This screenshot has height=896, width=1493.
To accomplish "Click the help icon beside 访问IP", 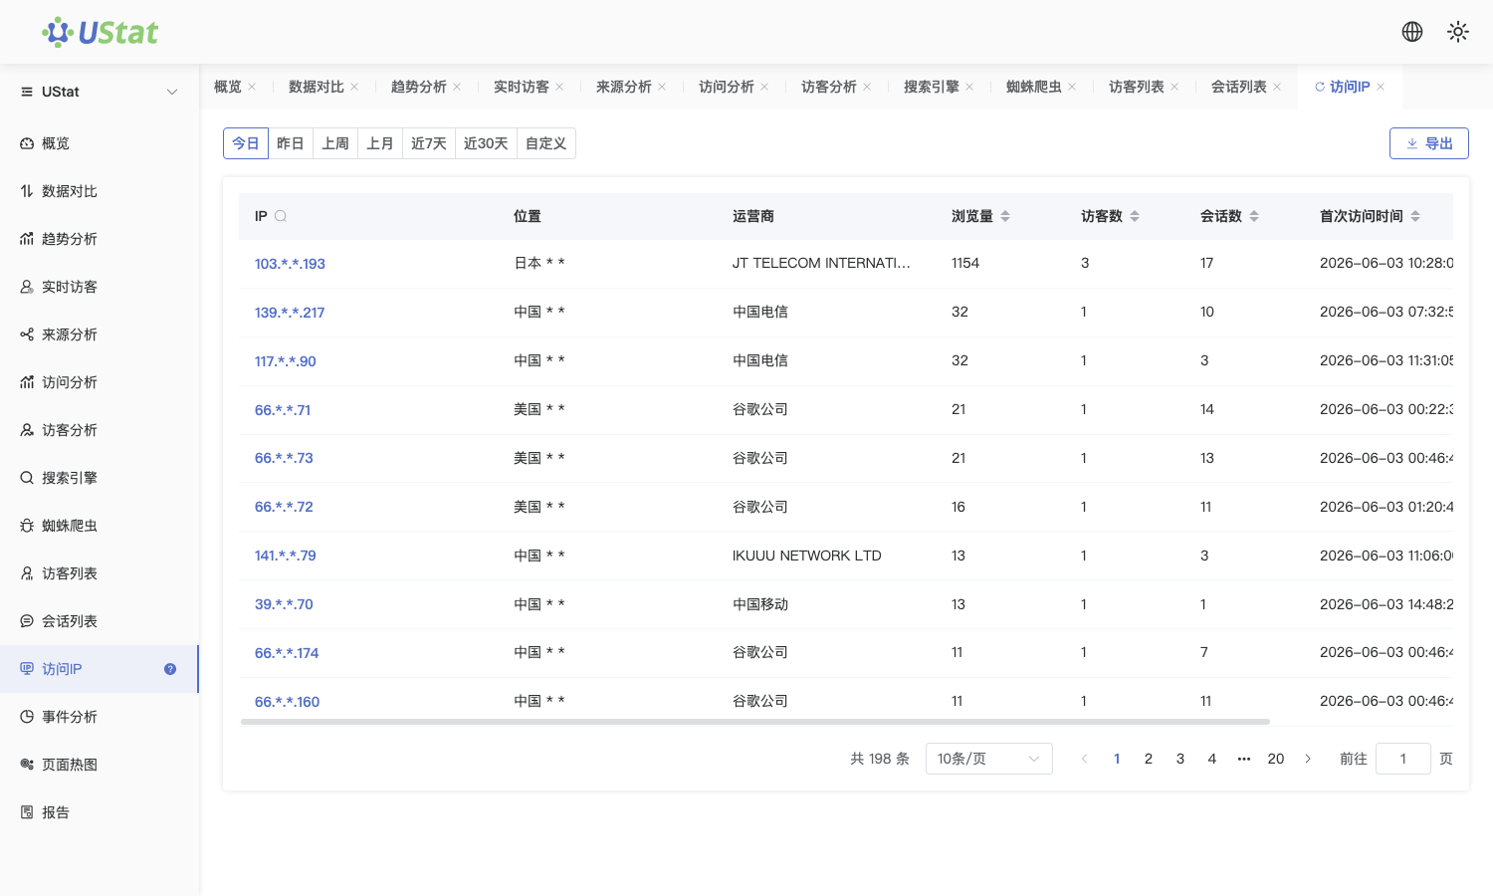I will click(170, 669).
